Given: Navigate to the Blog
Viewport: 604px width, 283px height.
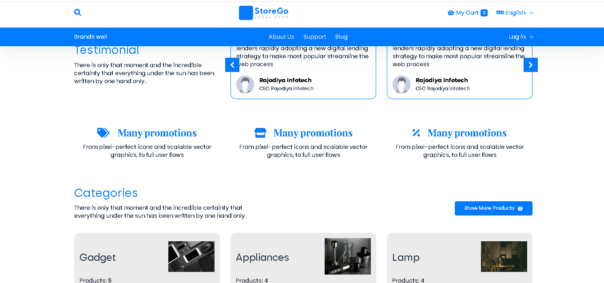Looking at the screenshot, I should point(342,37).
